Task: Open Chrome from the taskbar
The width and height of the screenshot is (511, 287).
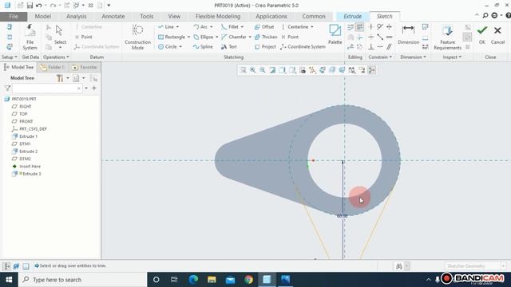Action: [248, 280]
